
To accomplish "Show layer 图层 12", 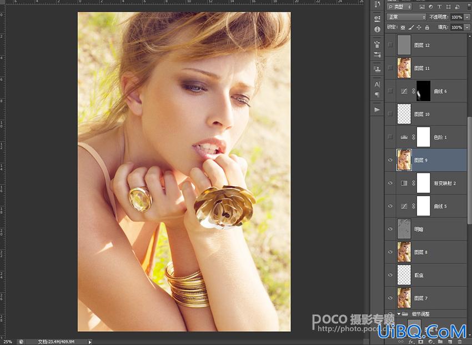I will point(390,45).
